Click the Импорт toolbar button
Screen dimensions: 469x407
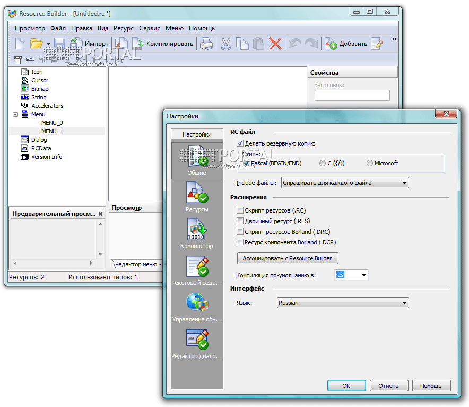click(90, 44)
